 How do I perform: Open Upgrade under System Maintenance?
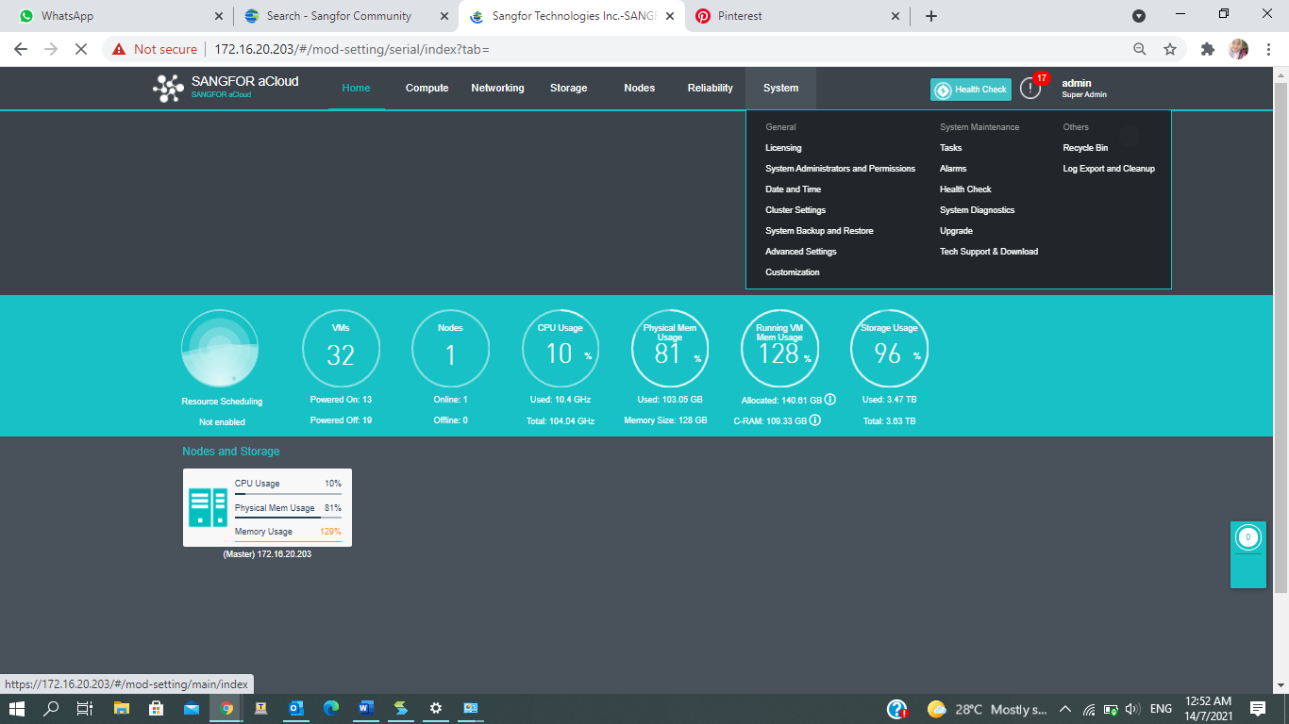pos(956,231)
